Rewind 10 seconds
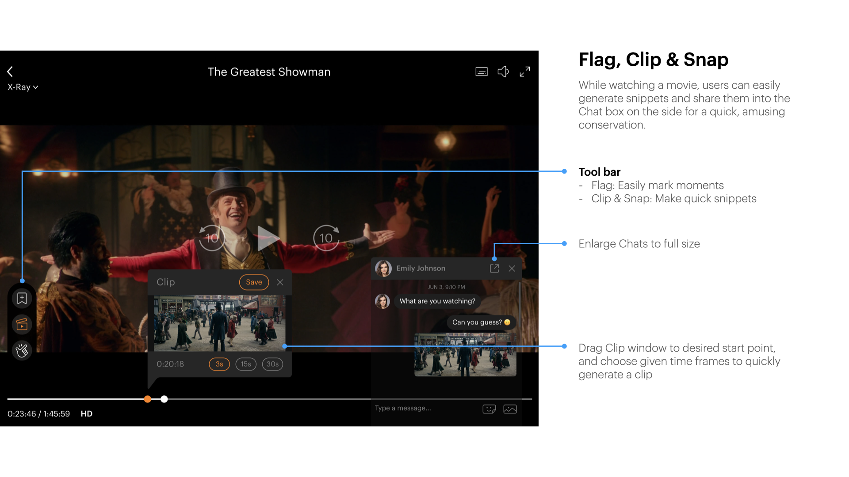Image resolution: width=849 pixels, height=477 pixels. (x=212, y=238)
